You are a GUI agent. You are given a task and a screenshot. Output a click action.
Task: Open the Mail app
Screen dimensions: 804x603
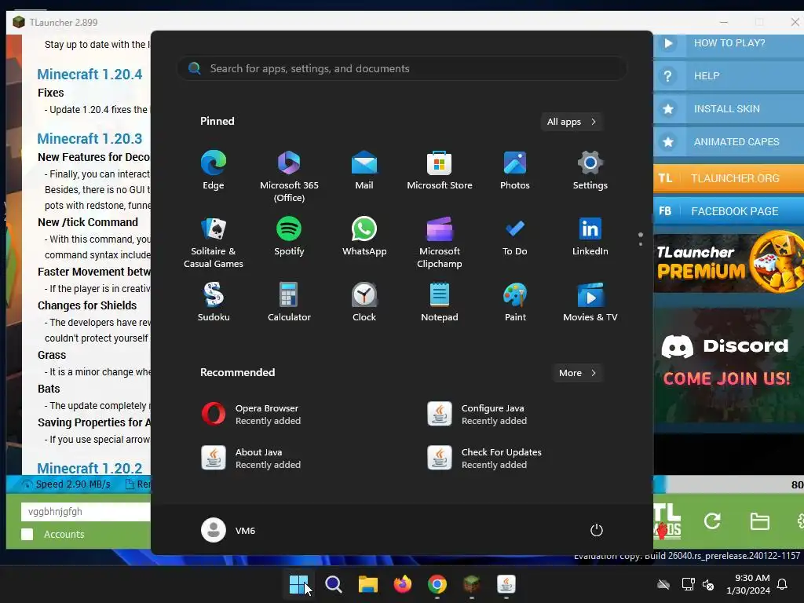click(x=364, y=170)
